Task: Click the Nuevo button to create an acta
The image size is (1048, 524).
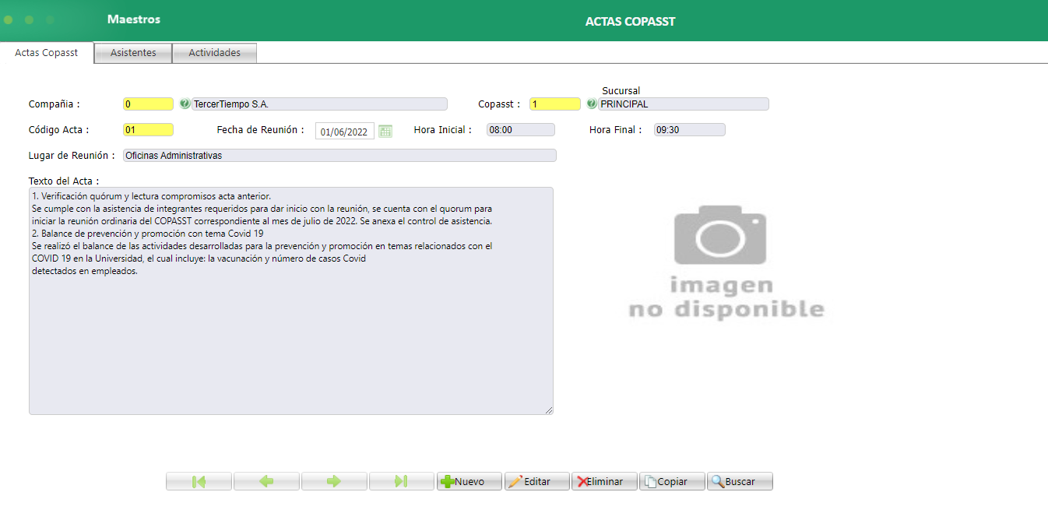Action: click(x=469, y=480)
